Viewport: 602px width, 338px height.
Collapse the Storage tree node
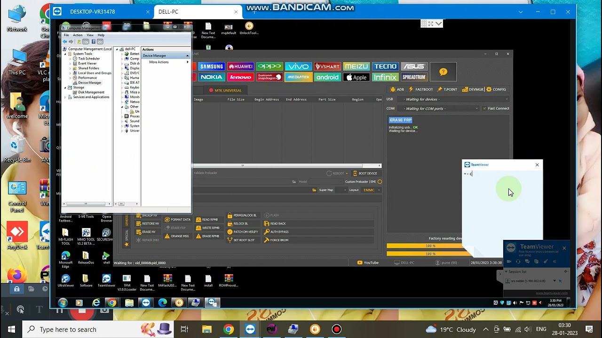point(65,87)
